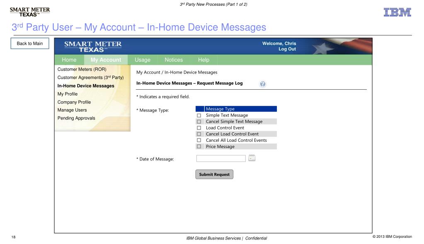The image size is (424, 244).
Task: Select the My Account tab
Action: 106,60
